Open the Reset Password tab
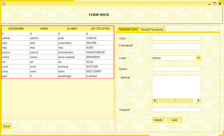This screenshot has width=224, height=136. pyautogui.click(x=152, y=30)
